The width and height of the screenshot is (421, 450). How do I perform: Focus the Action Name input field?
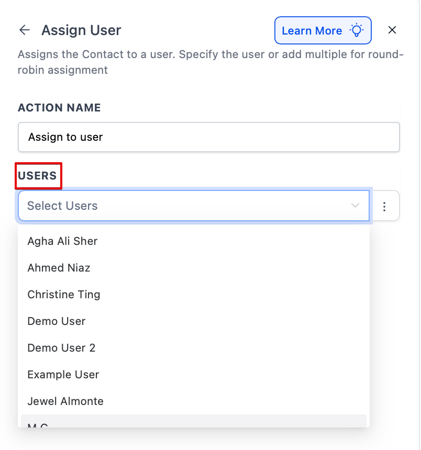208,137
